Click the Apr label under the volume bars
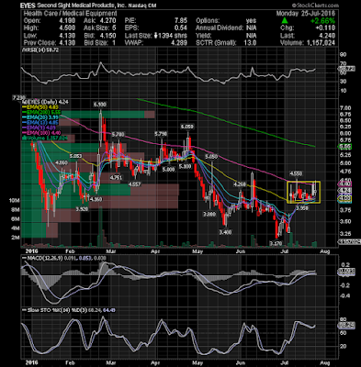The height and width of the screenshot is (367, 361). point(156,251)
